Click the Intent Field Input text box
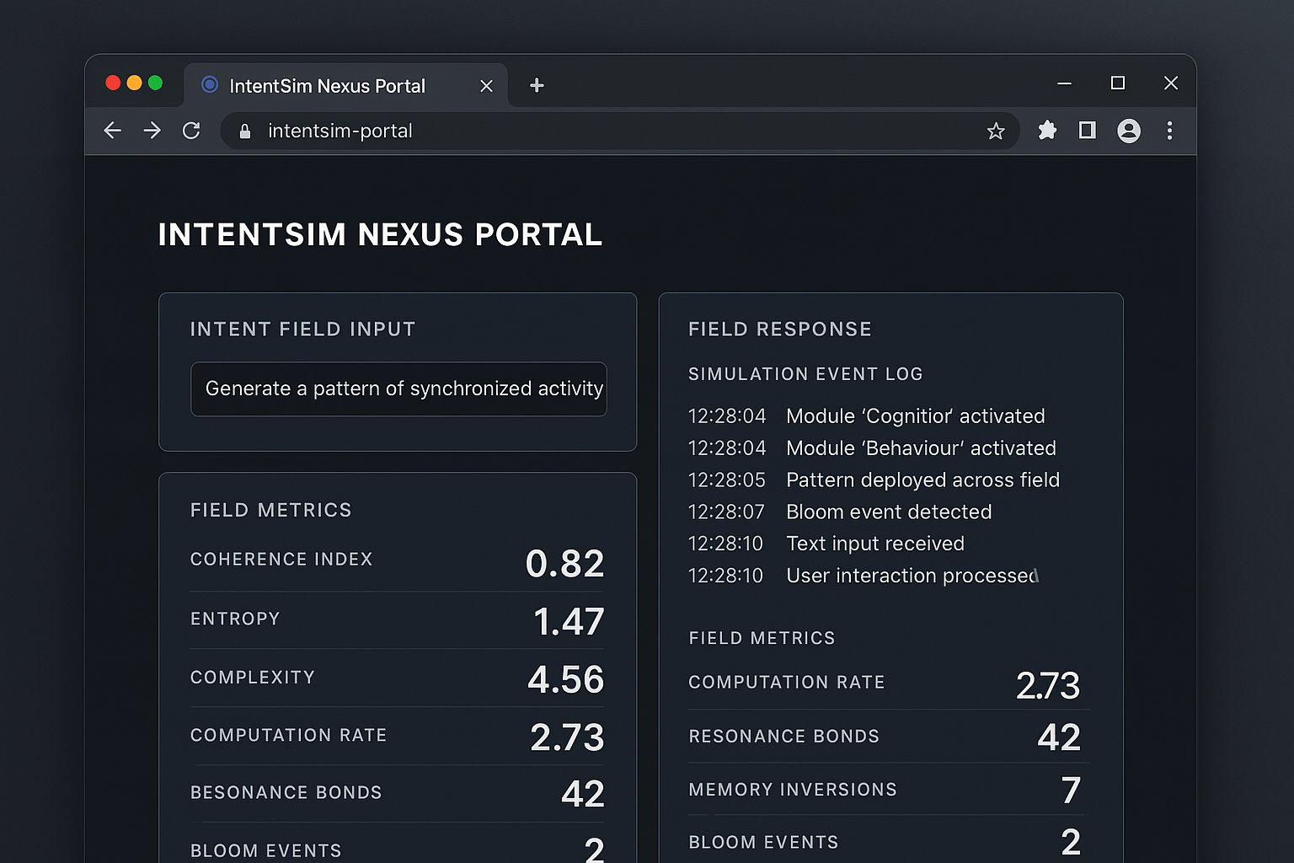 (x=398, y=389)
